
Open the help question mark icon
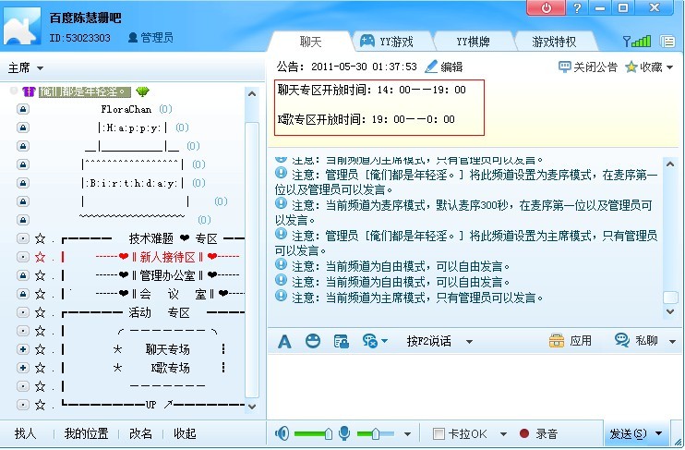click(577, 8)
